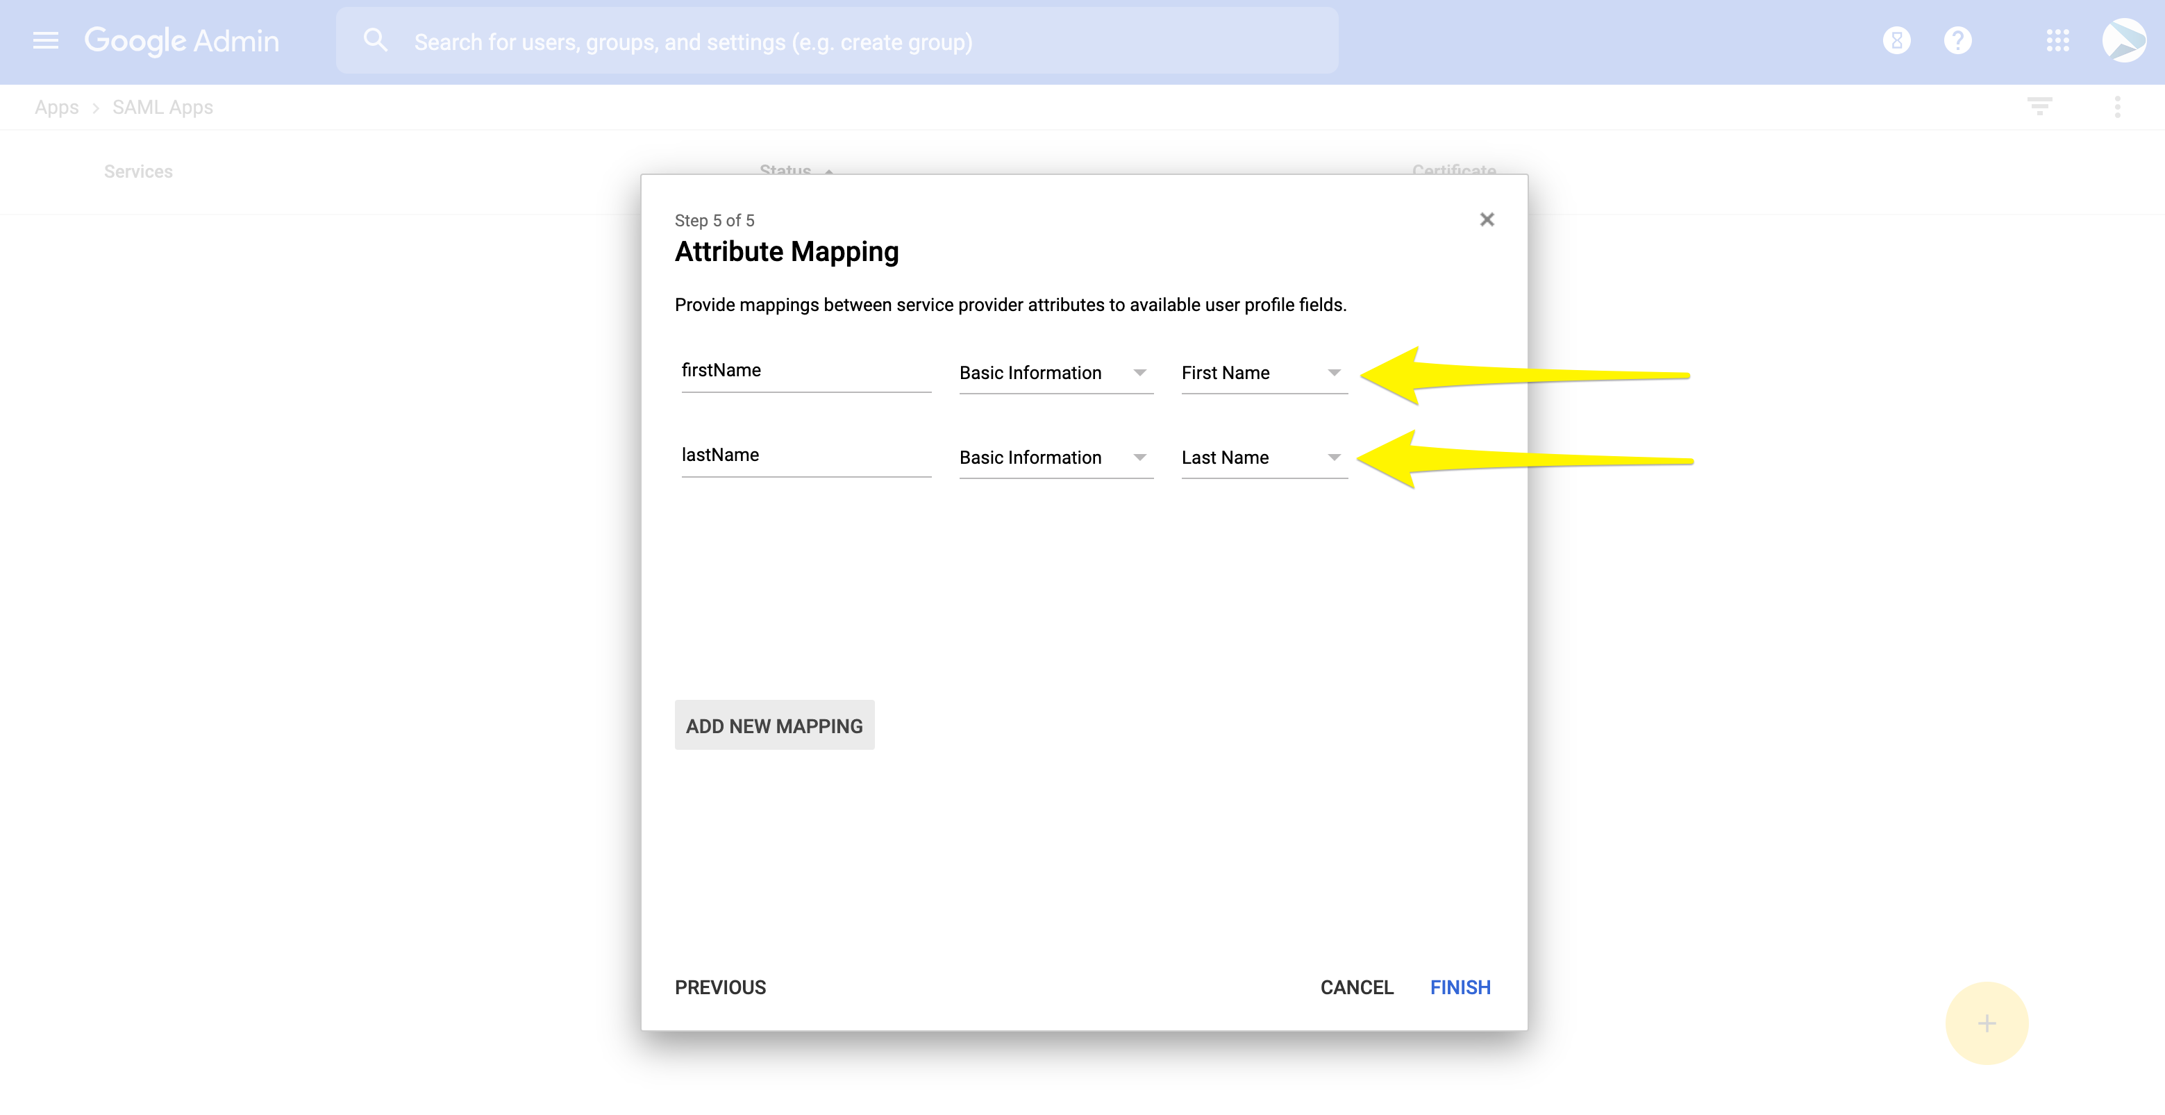Open the First Name field dropdown
The height and width of the screenshot is (1115, 2165).
pos(1263,373)
